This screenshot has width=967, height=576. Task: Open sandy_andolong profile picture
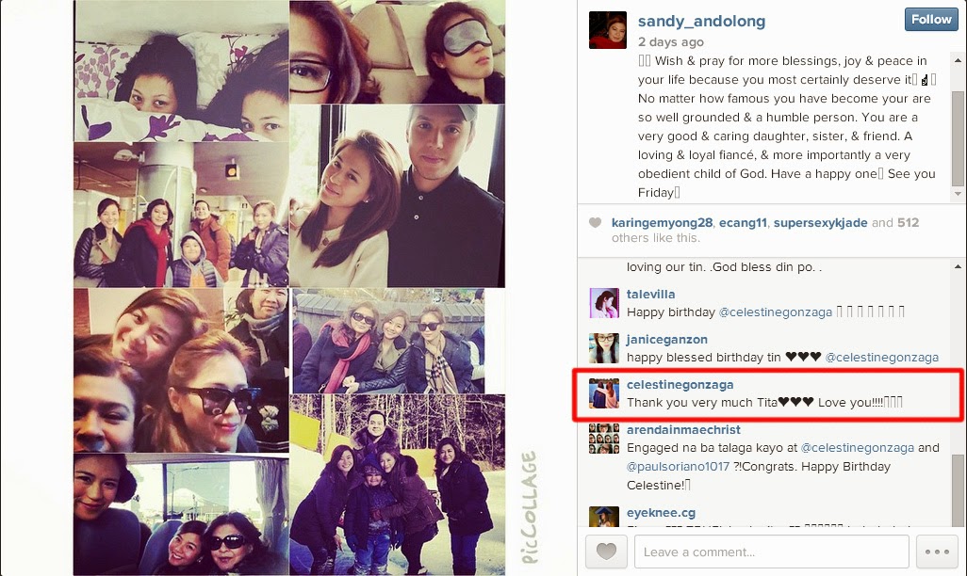point(608,29)
